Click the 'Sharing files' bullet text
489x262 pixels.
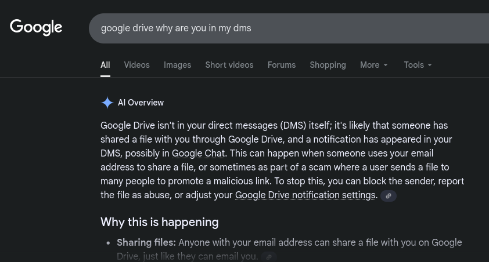click(146, 242)
